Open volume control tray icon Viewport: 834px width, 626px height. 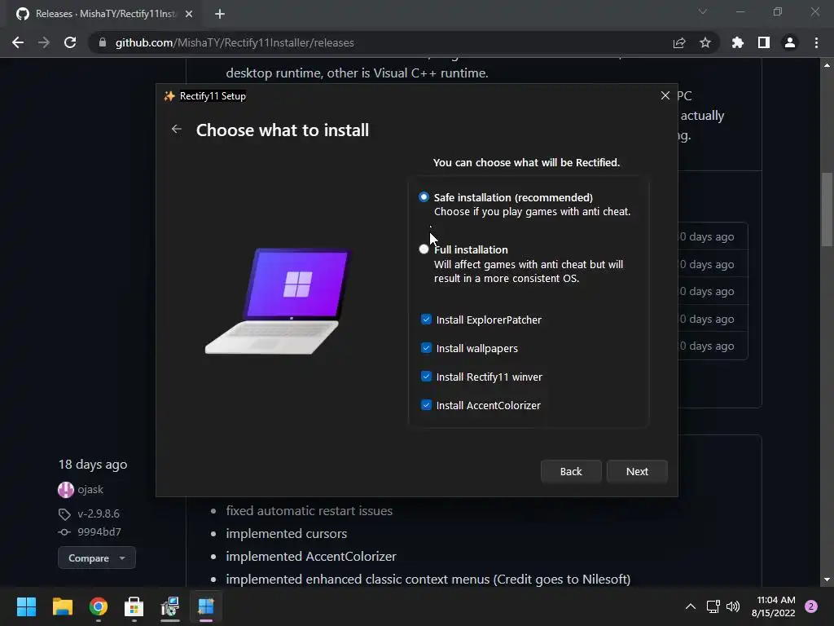(x=733, y=606)
